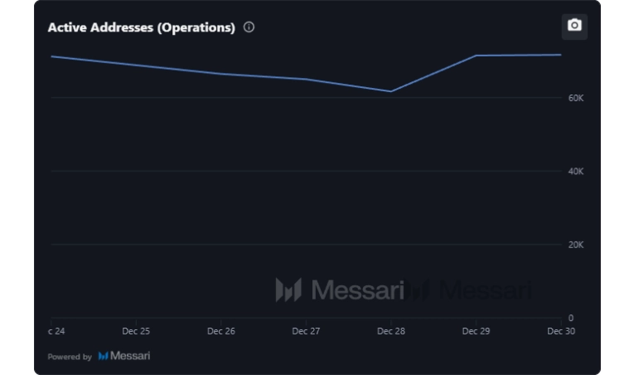The image size is (634, 375).
Task: Click the line's lowest point at Dec 28
Action: [x=391, y=91]
